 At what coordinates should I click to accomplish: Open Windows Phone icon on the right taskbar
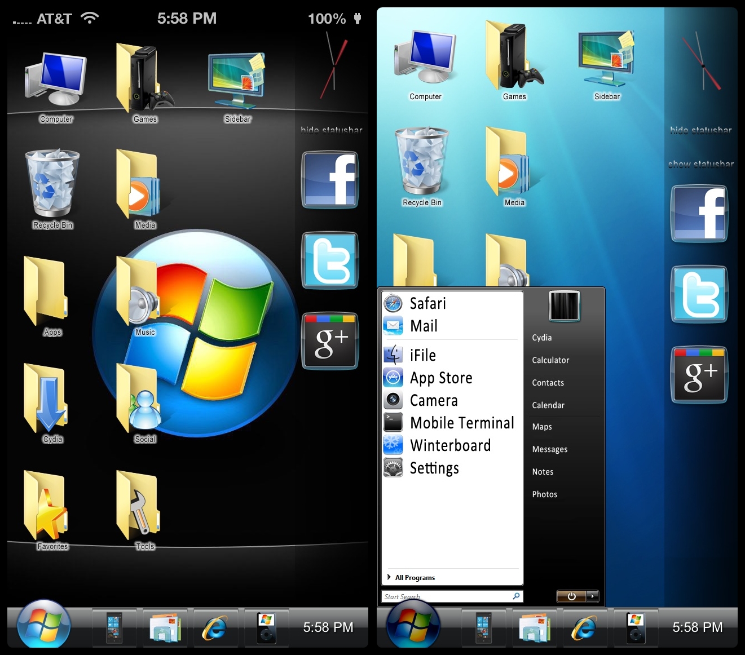coord(483,627)
